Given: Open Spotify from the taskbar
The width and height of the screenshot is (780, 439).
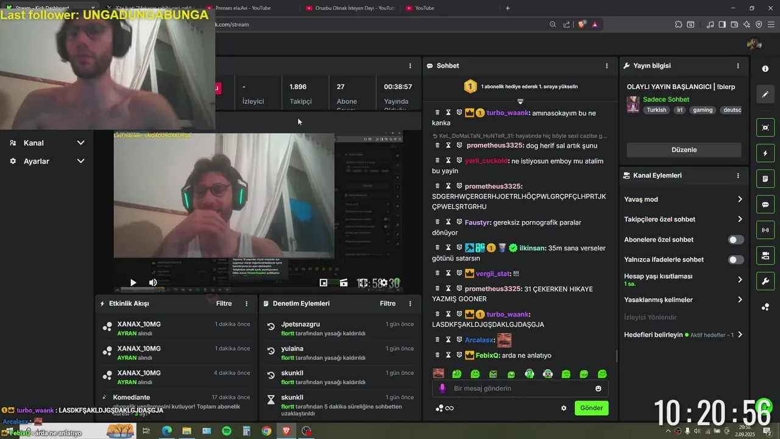Looking at the screenshot, I should pos(227,431).
